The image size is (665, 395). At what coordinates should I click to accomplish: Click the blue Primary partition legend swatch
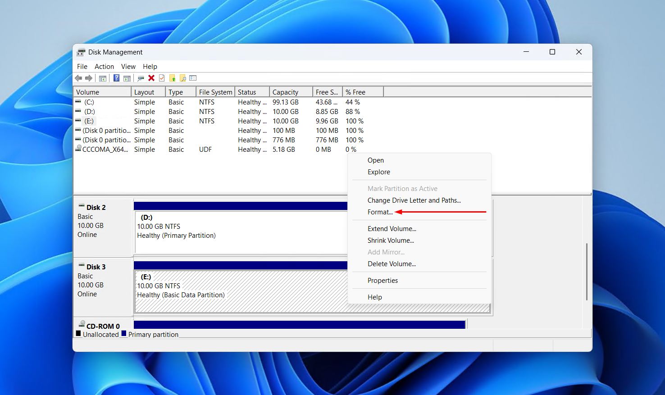[124, 334]
